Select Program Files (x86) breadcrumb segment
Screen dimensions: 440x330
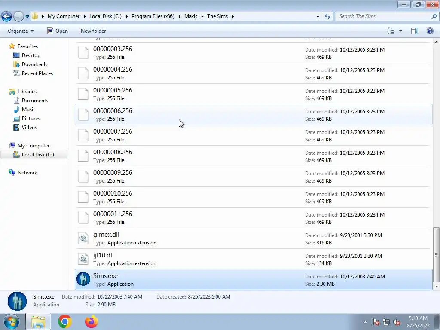[153, 16]
